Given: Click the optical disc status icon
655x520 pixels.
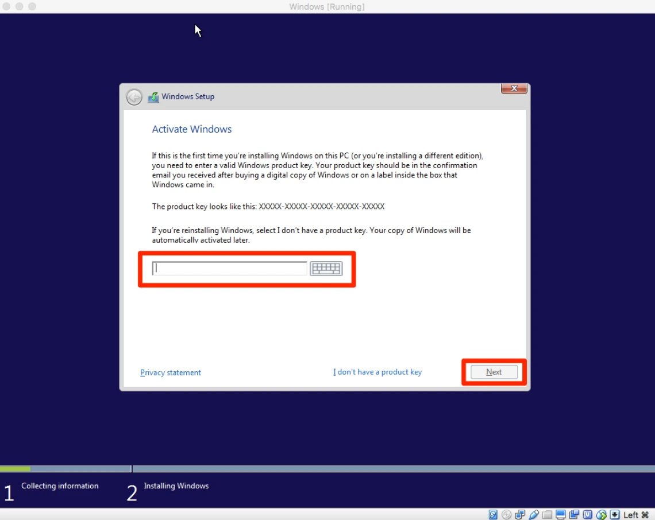Looking at the screenshot, I should pos(506,515).
